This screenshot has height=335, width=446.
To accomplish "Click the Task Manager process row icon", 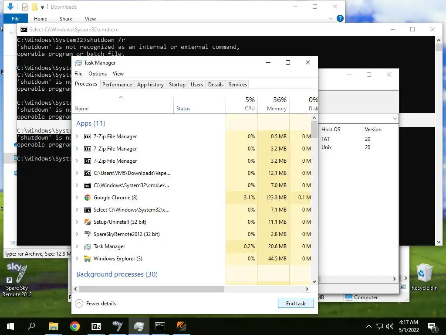I will coord(87,246).
